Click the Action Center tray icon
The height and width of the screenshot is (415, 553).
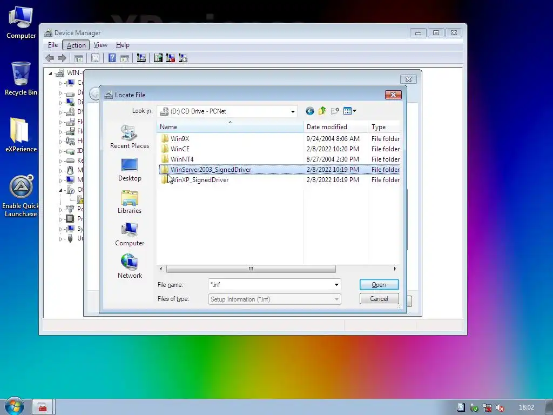pos(461,407)
